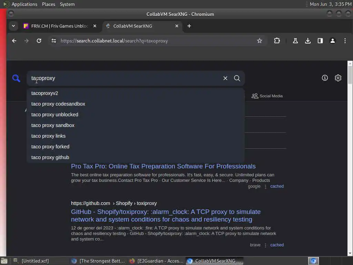Open the tab search dropdown
The width and height of the screenshot is (353, 265).
tap(13, 26)
